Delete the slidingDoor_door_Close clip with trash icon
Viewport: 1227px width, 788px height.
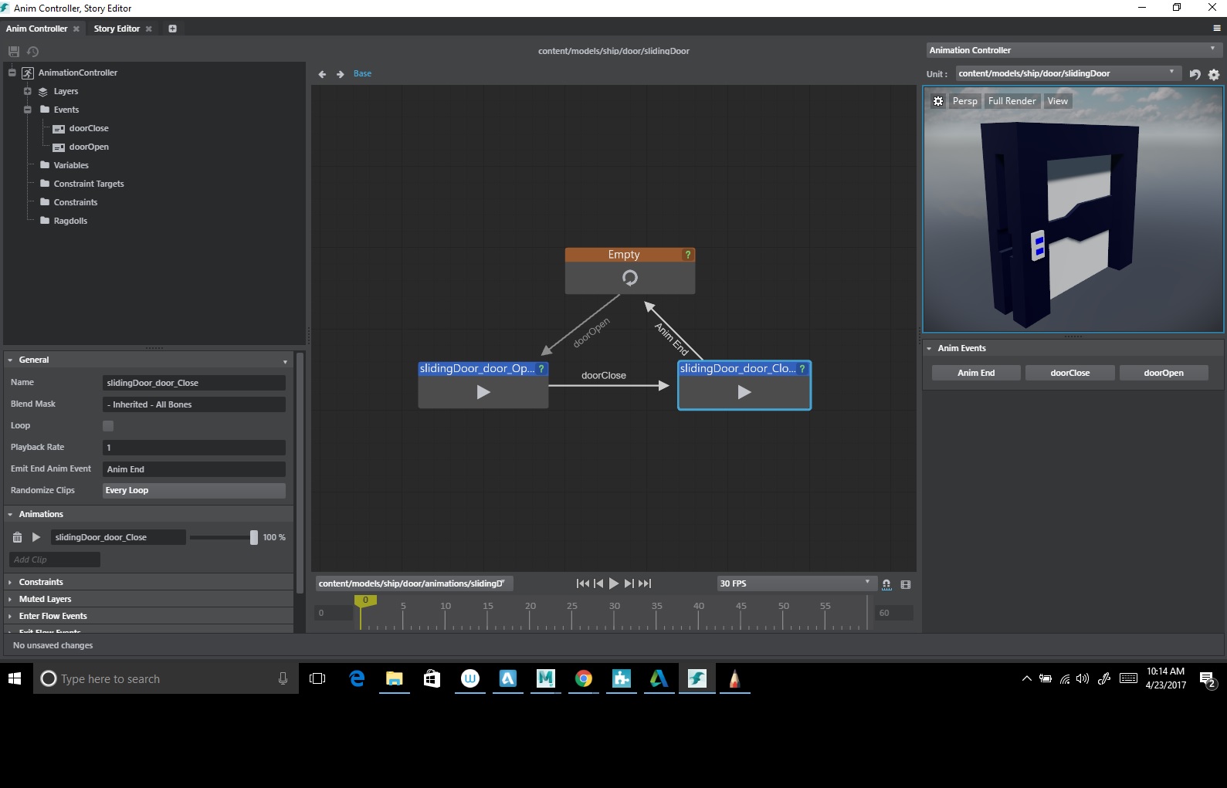pyautogui.click(x=17, y=537)
